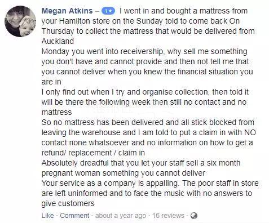Click the text 'refund/ replacement / claim in'

point(93,153)
